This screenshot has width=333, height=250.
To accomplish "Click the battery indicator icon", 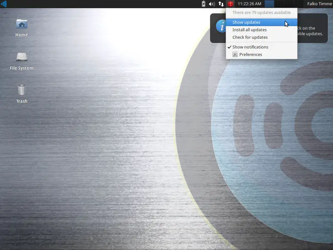I will pyautogui.click(x=204, y=4).
